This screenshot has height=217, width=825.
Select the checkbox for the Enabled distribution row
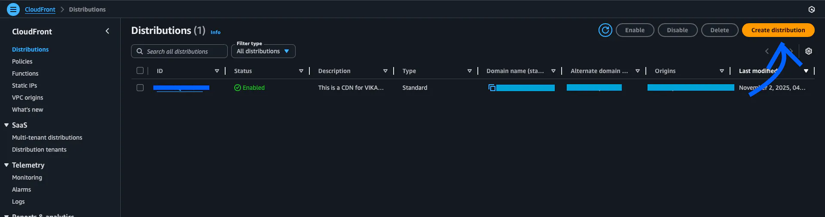click(140, 88)
